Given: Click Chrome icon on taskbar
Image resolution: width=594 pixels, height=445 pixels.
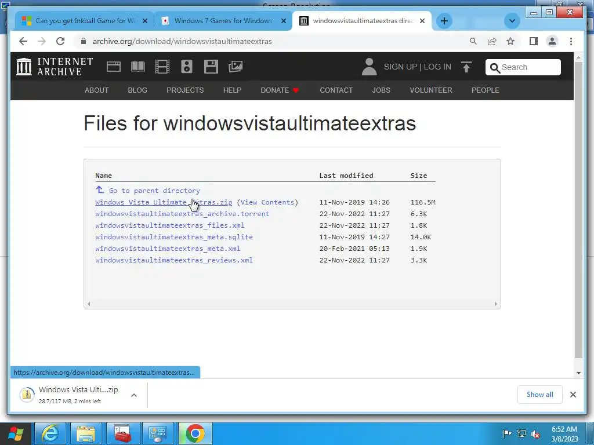Looking at the screenshot, I should point(195,433).
